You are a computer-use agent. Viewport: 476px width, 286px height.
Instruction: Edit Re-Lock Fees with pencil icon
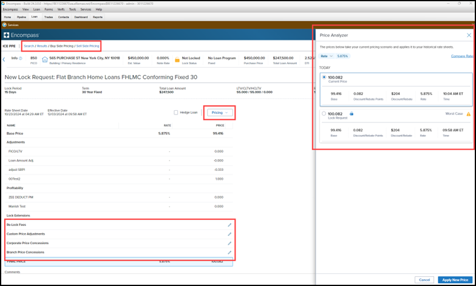[x=229, y=225]
